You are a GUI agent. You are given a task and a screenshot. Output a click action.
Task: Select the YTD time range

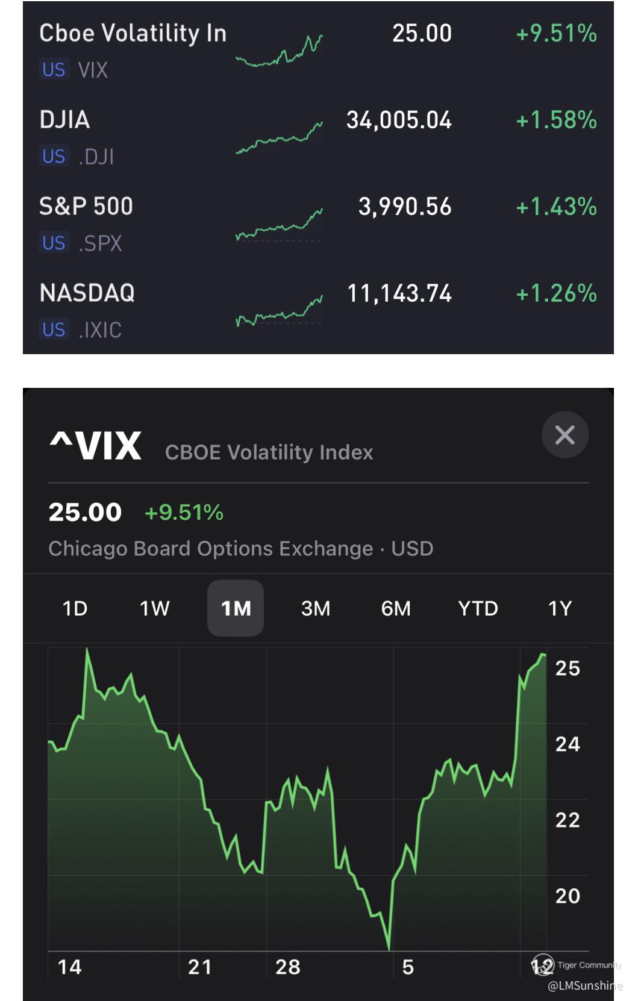coord(478,608)
